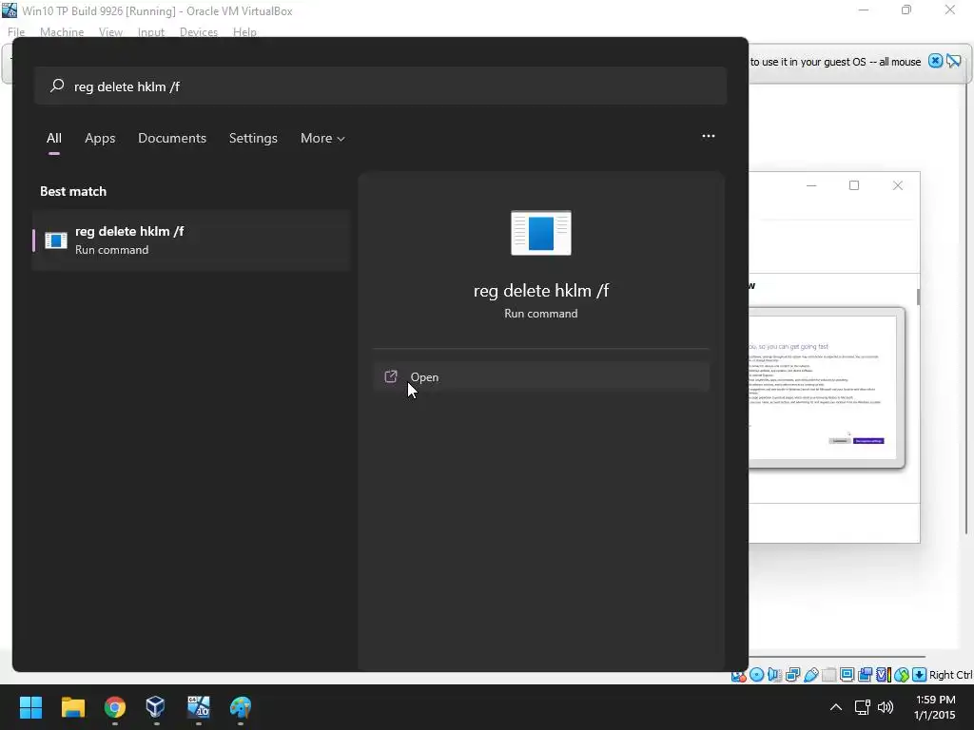Open Google Chrome from the taskbar
Screen dimensions: 974x730
tap(115, 707)
